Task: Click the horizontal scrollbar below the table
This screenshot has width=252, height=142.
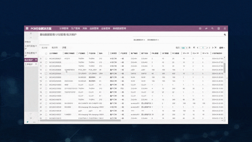Action: click(x=80, y=120)
